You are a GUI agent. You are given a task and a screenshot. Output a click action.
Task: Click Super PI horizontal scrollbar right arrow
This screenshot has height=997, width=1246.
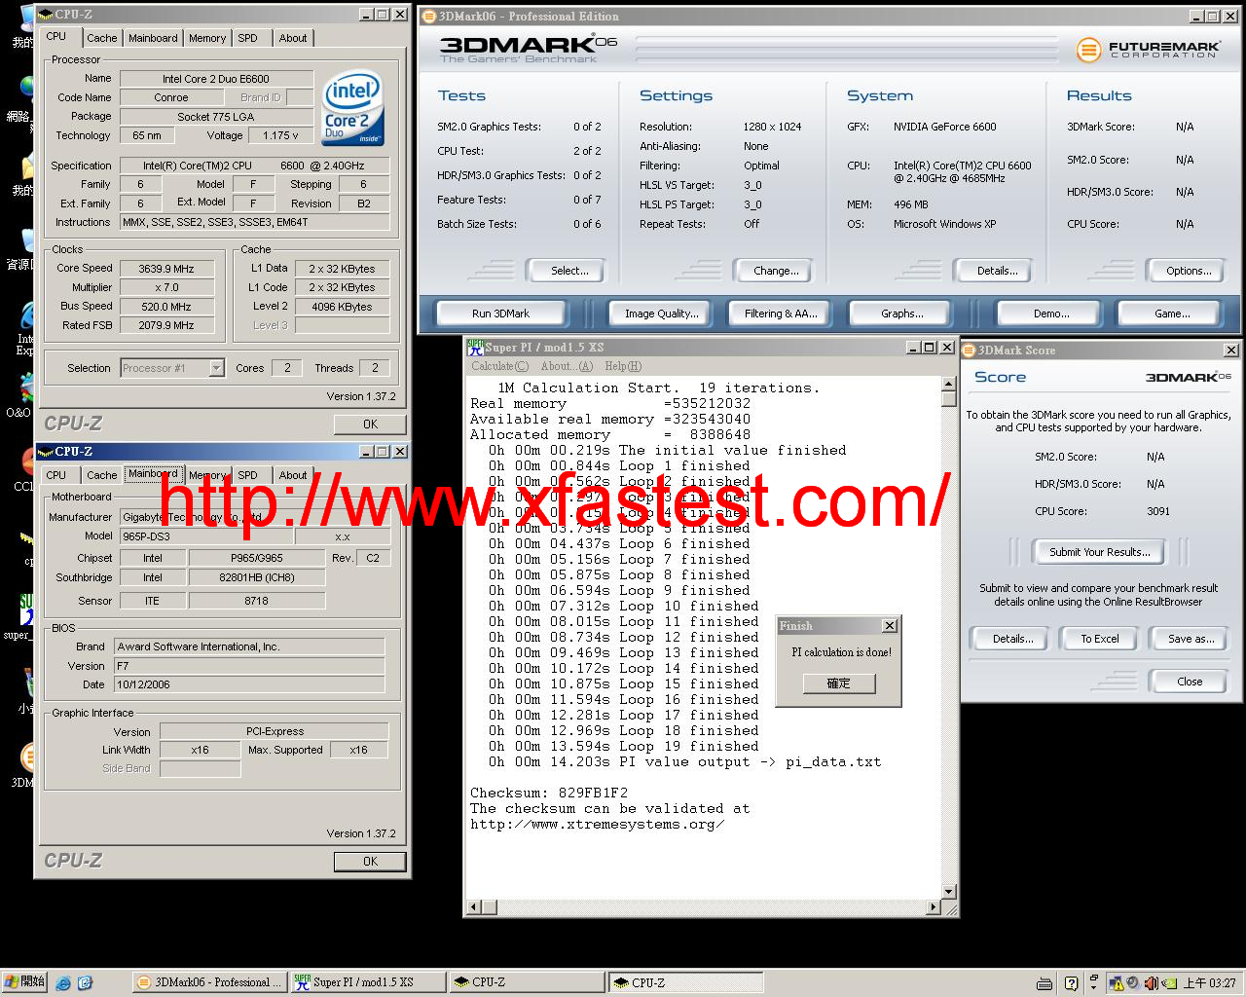pos(934,907)
